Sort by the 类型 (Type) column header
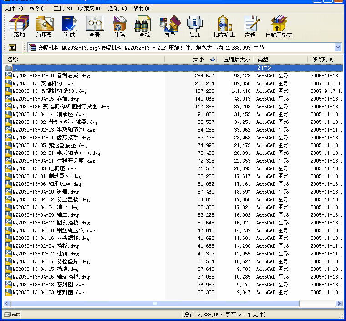Viewport: 346px width, 321px height. (263, 60)
